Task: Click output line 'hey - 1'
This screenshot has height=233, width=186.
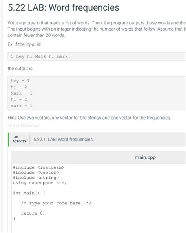Action: (x=20, y=81)
